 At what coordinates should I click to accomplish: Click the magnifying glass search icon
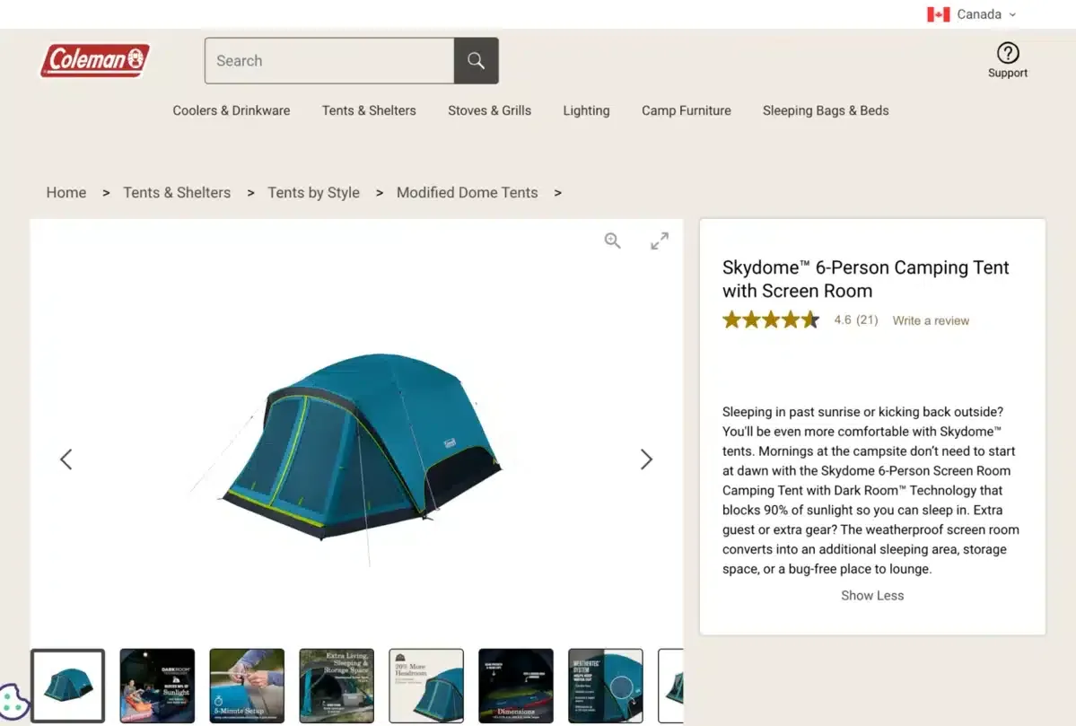477,60
